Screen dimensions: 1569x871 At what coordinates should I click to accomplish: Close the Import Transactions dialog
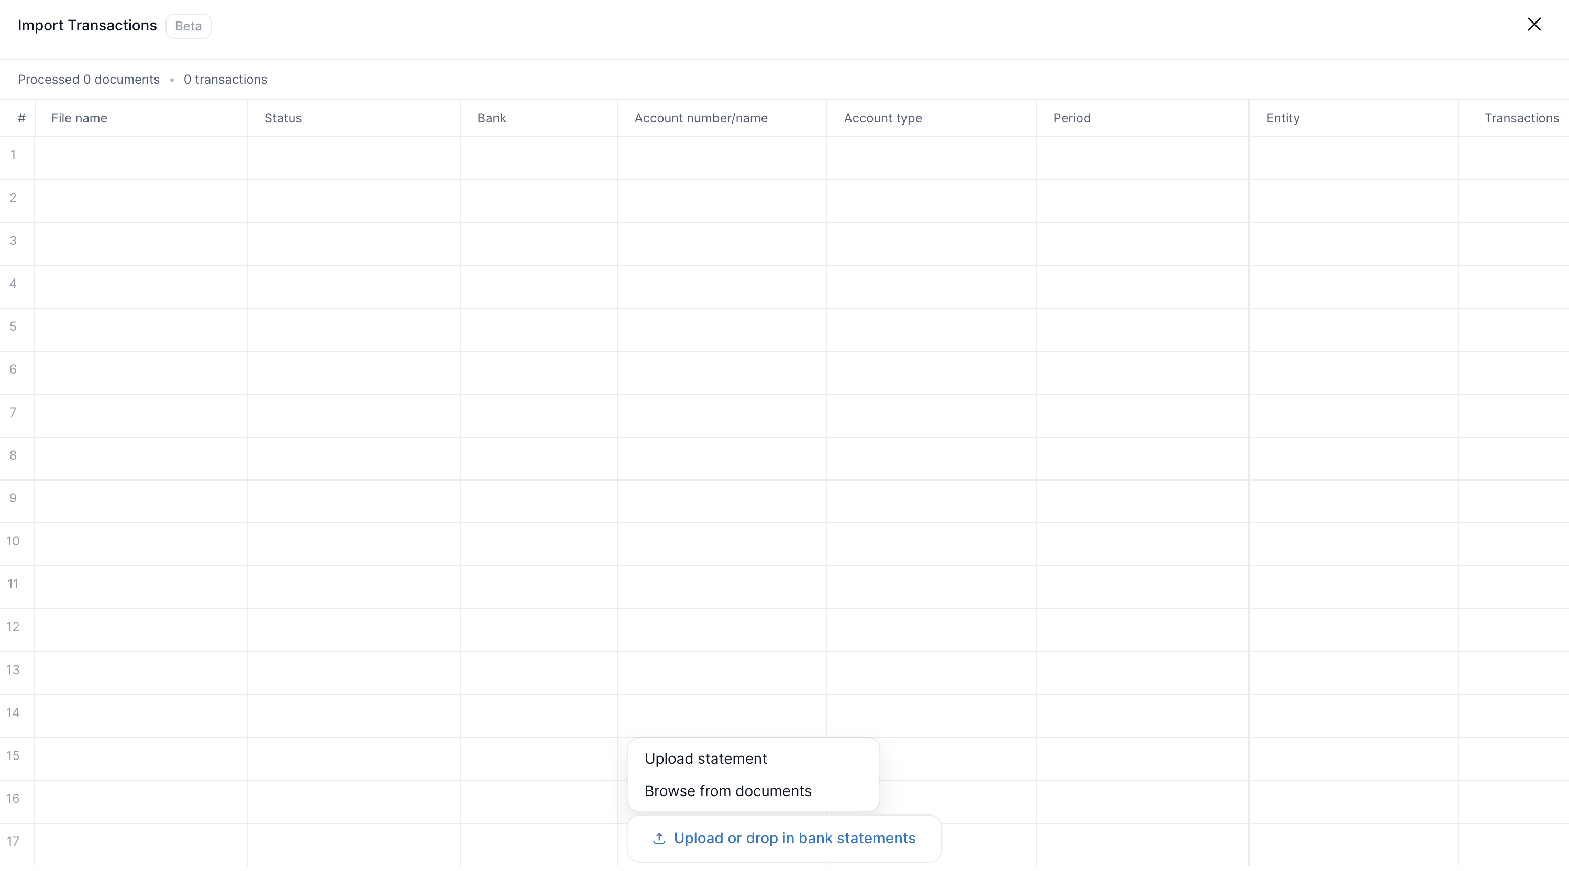(1534, 25)
